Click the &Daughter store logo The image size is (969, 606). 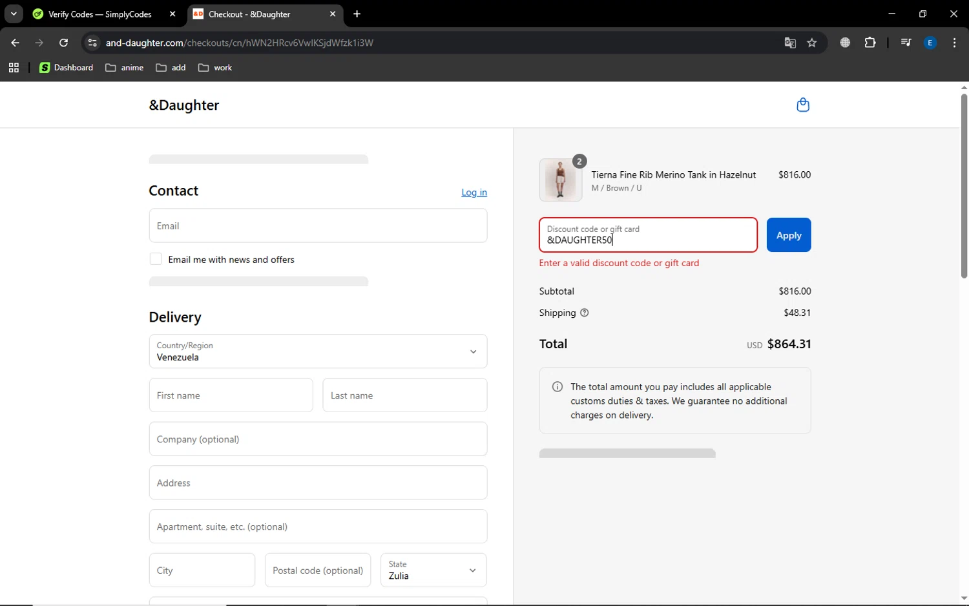(x=184, y=105)
